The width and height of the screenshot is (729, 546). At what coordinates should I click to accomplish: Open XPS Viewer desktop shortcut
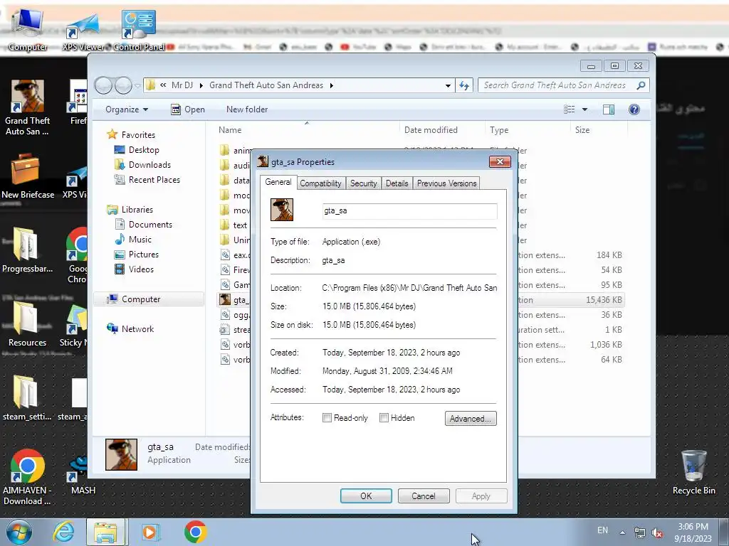point(84,30)
